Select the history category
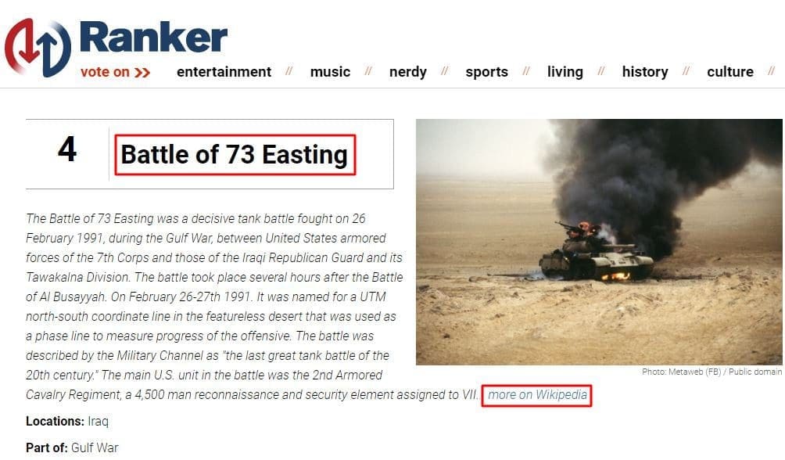The height and width of the screenshot is (460, 785). click(x=645, y=72)
